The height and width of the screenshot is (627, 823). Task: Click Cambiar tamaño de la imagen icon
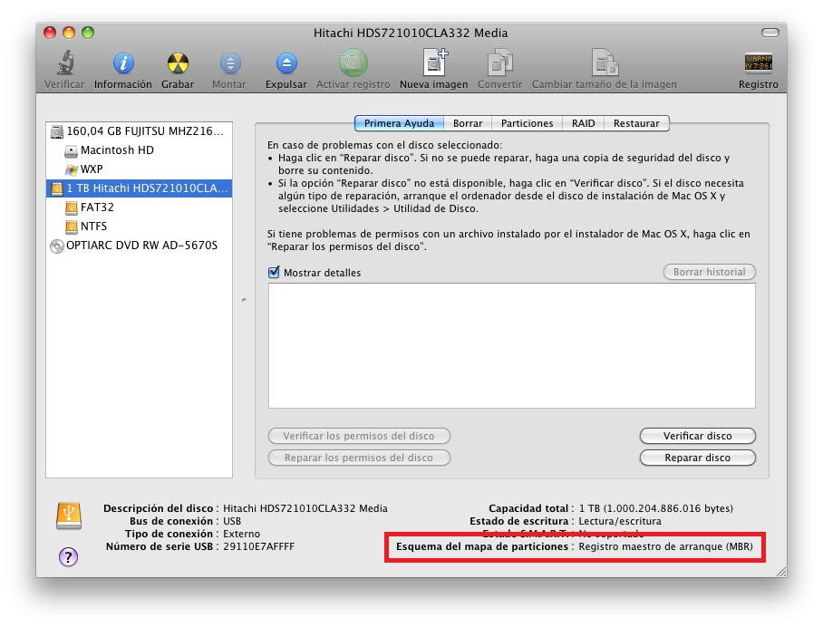pos(605,63)
